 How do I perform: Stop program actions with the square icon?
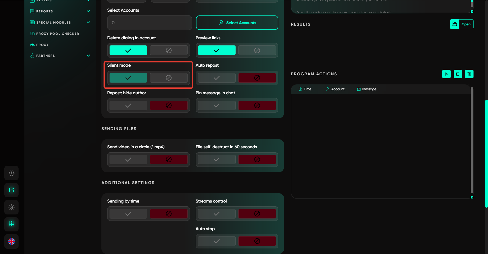pos(458,74)
